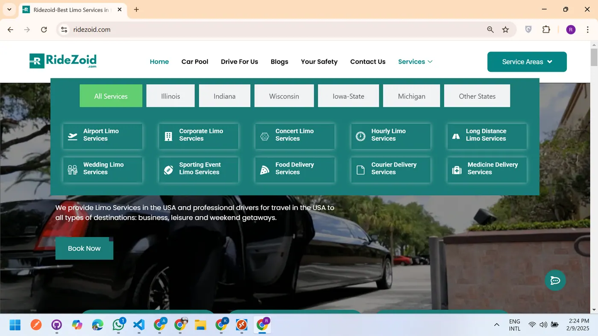Open the Other States tab

[x=477, y=96]
